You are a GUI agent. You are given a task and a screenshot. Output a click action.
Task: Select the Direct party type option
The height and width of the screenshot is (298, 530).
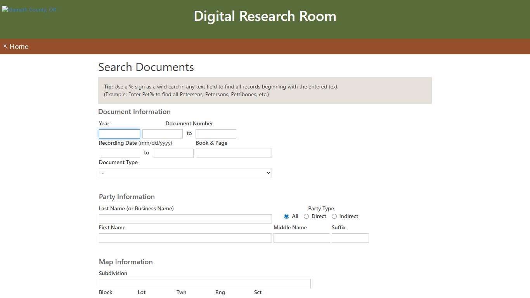point(306,216)
